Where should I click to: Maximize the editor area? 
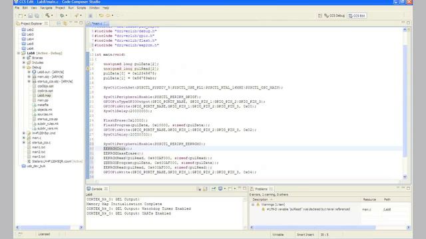pyautogui.click(x=408, y=23)
